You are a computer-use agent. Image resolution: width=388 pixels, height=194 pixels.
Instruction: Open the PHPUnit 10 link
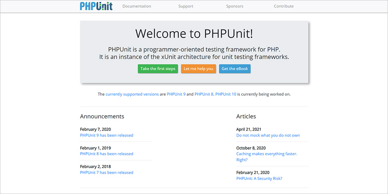click(226, 94)
